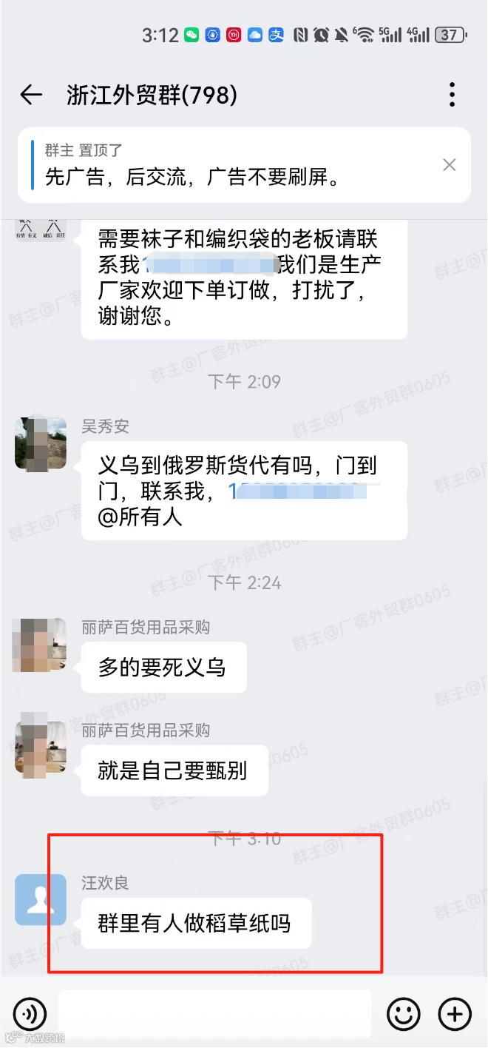
Task: Tap the WeChat notification icon in status bar
Action: 192,35
